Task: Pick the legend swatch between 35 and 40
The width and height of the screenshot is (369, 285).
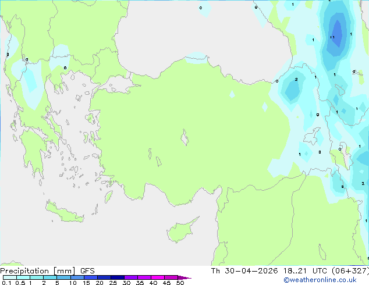Action: [144, 277]
